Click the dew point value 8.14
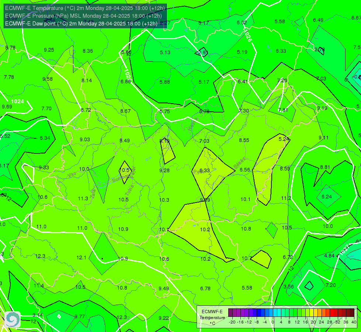Image resolution: width=361 pixels, height=332 pixels. click(87, 80)
